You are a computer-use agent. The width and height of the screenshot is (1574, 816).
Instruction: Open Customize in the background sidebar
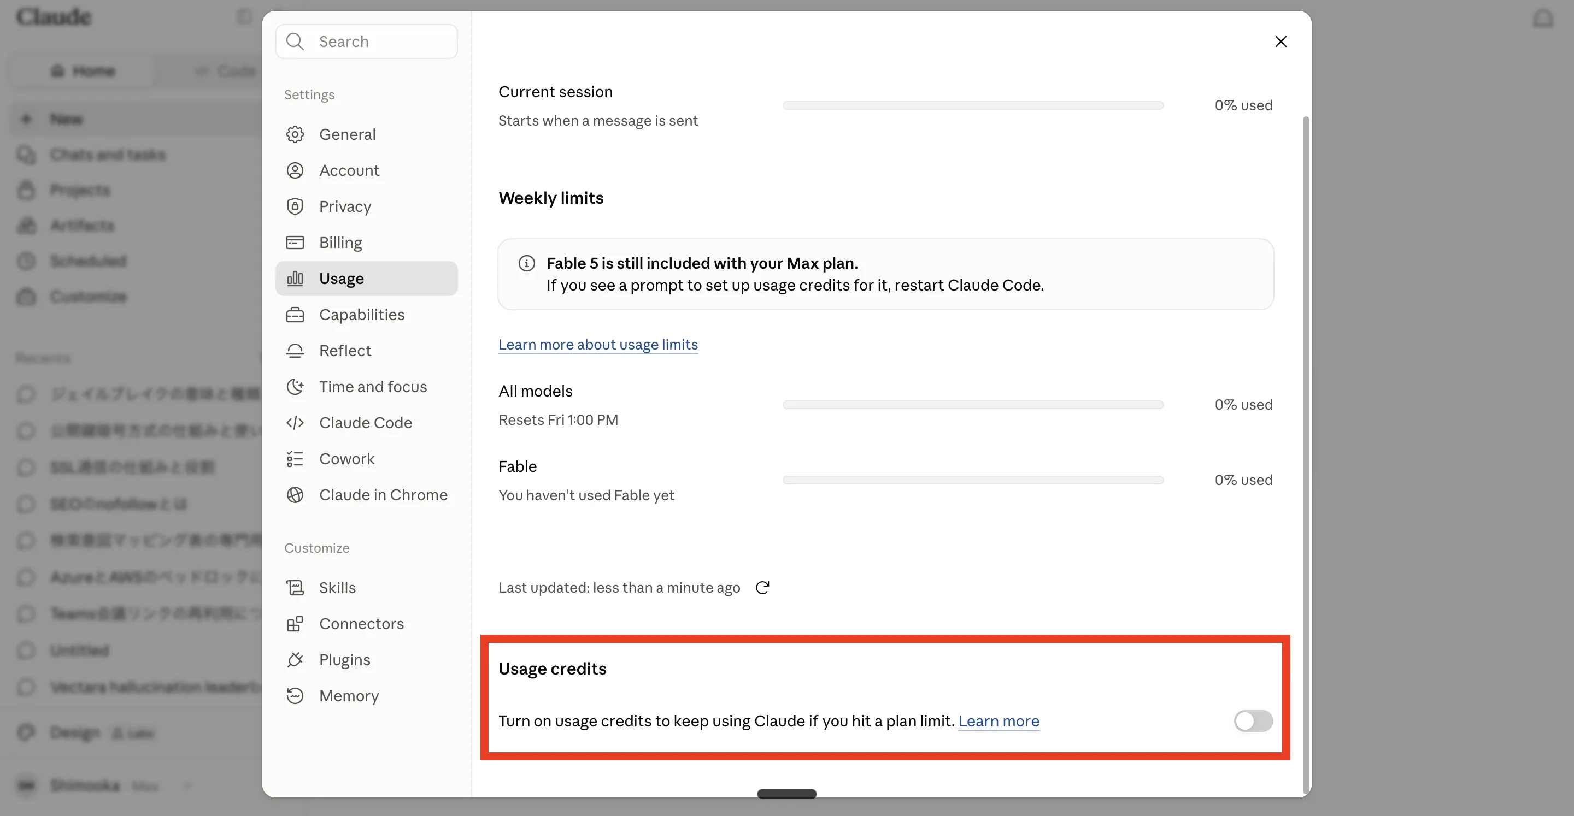[x=88, y=297]
